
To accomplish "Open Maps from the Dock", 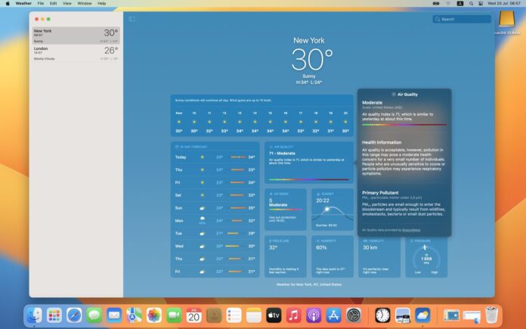I will click(135, 315).
